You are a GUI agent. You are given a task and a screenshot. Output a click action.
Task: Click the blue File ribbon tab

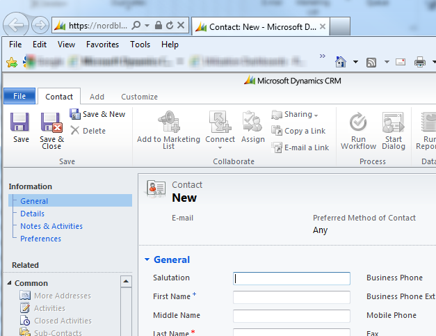point(19,96)
